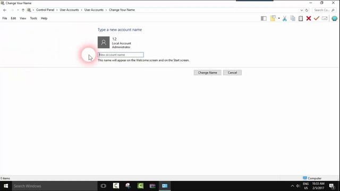The height and width of the screenshot is (191, 340).
Task: Open the Tools menu
Action: pyautogui.click(x=33, y=19)
